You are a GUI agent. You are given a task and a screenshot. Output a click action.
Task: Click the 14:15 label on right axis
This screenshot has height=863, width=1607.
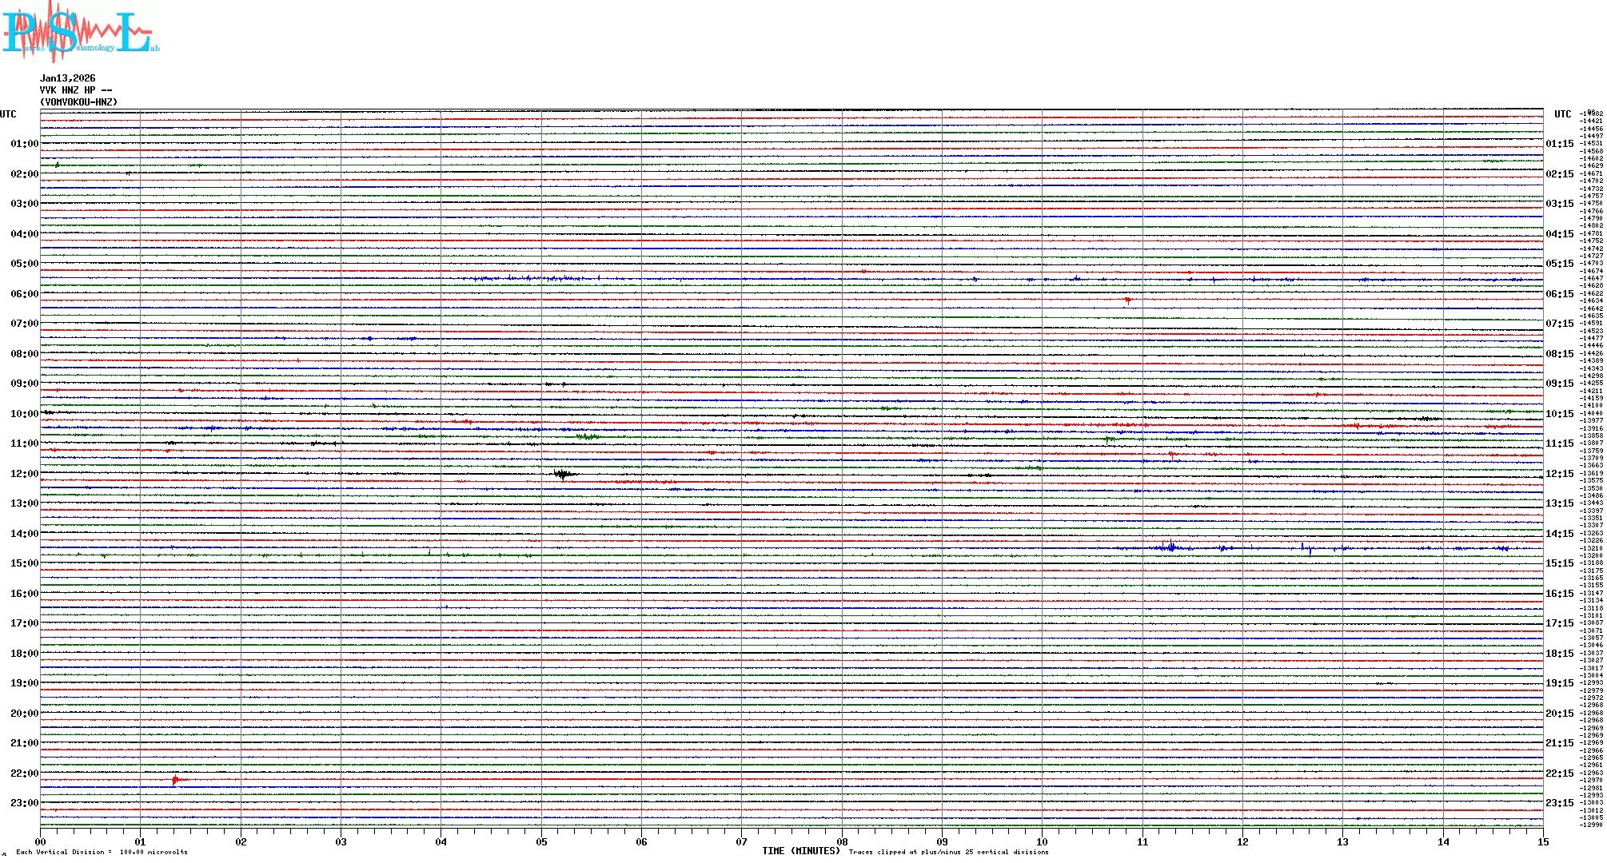tap(1559, 534)
